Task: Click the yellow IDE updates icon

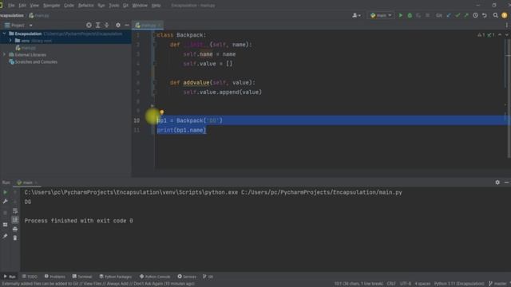Action: click(505, 15)
